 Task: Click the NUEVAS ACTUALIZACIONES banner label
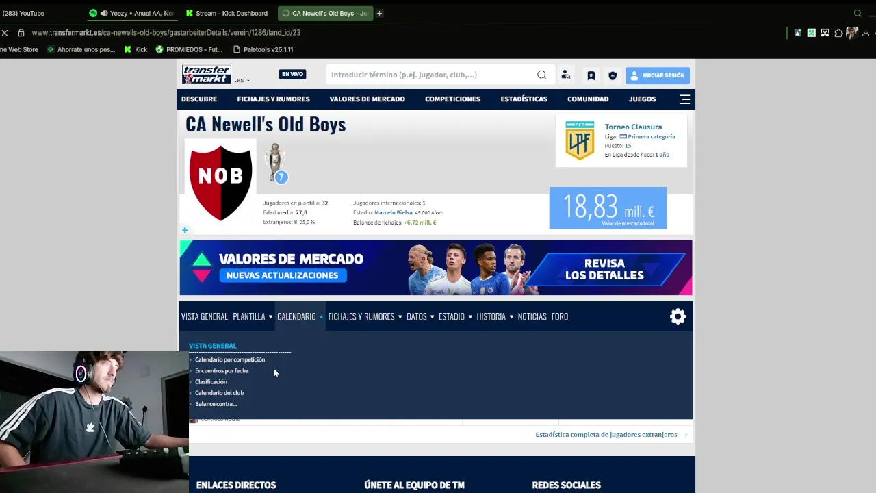[282, 275]
